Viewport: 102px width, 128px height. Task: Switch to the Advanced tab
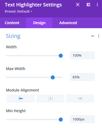click(x=68, y=23)
